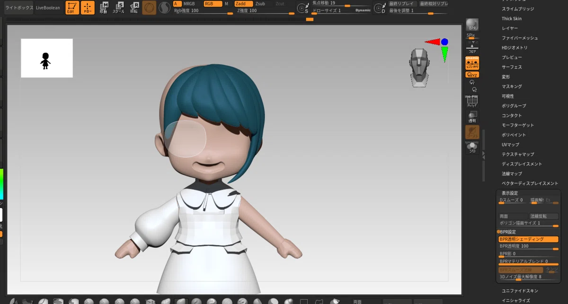
Task: Click blue axis sphere indicator
Action: [x=444, y=42]
